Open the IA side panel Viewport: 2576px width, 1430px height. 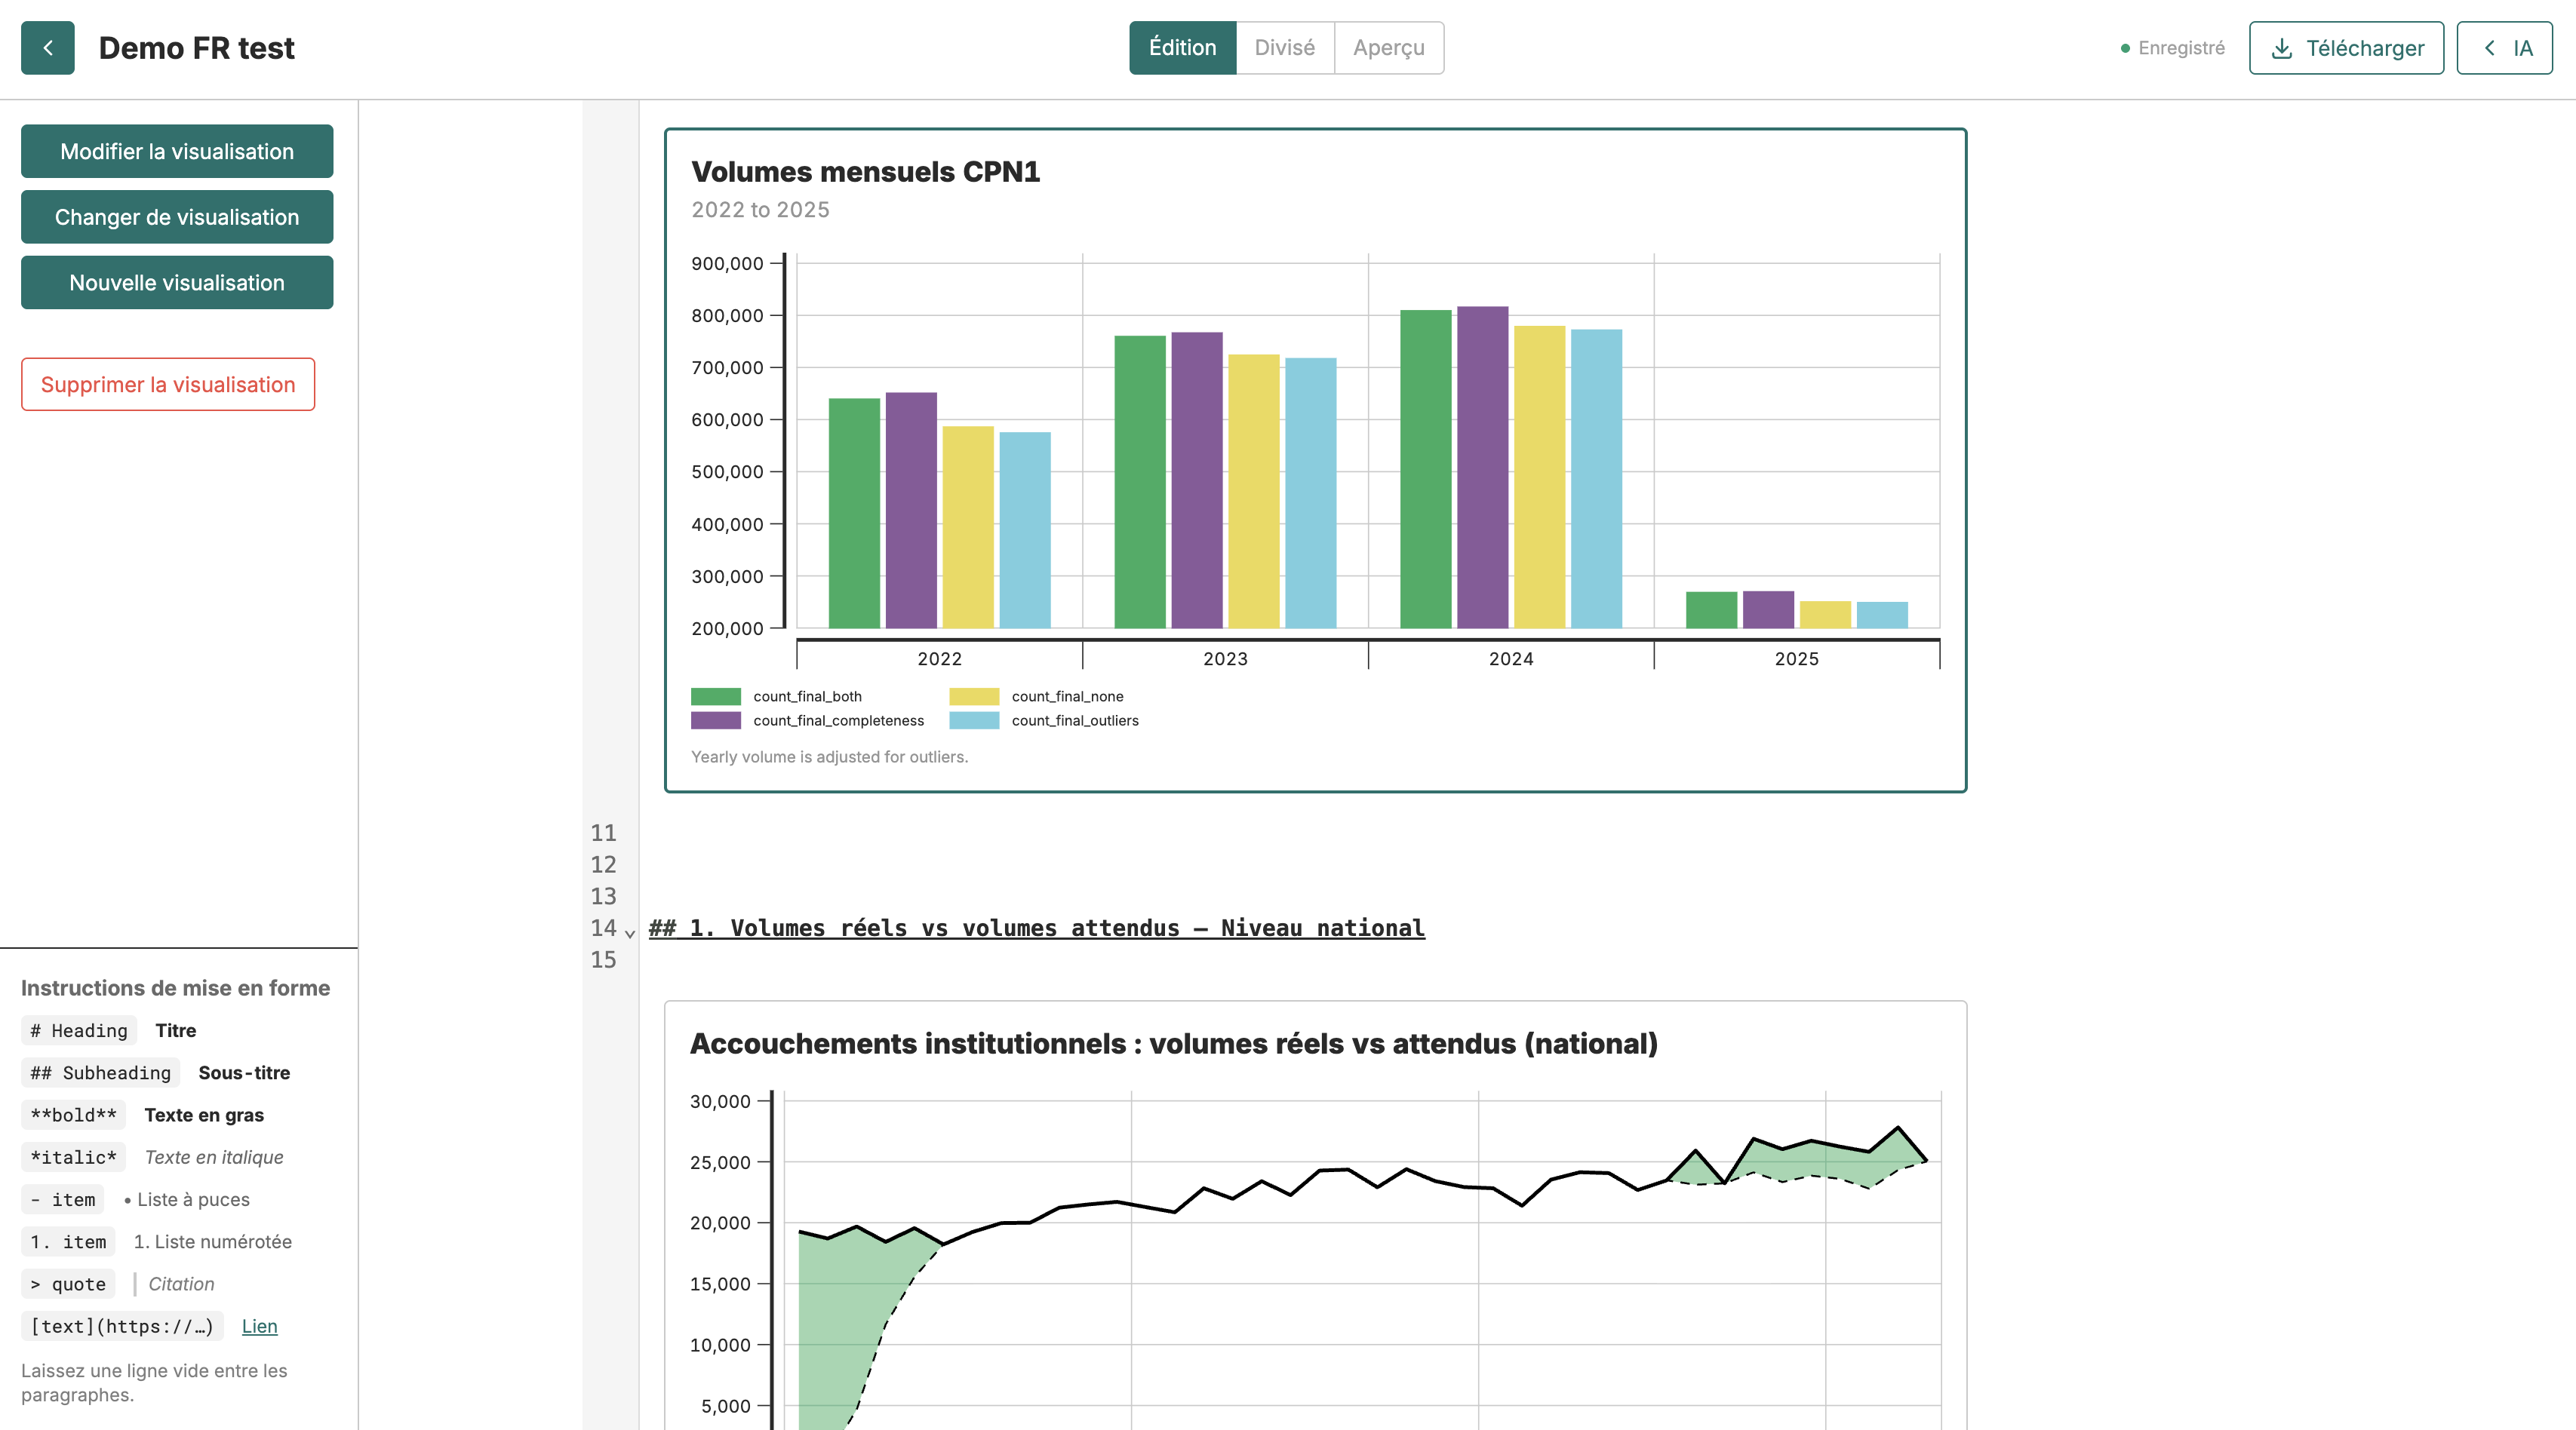point(2504,48)
